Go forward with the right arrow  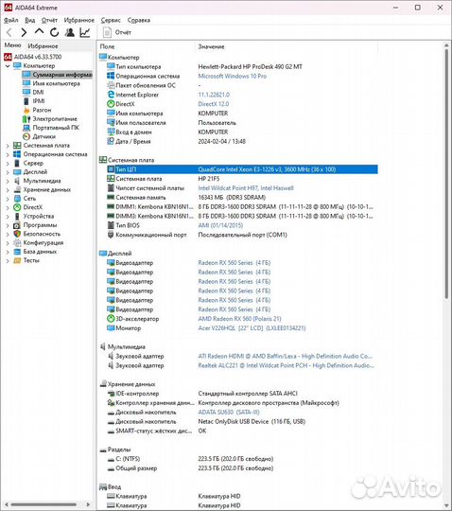click(24, 32)
